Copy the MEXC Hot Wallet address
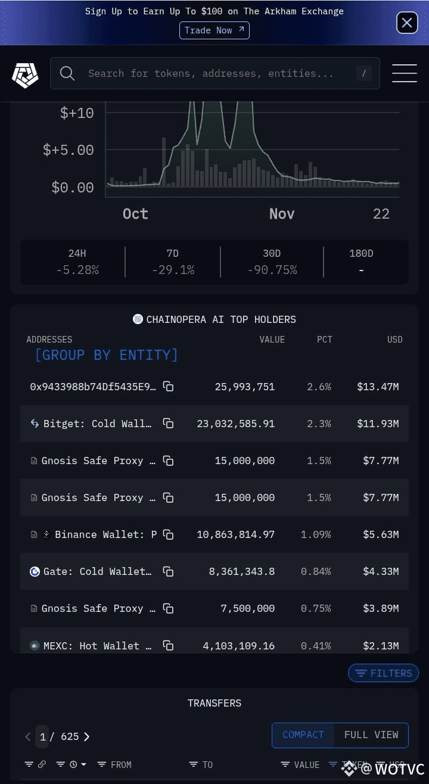 169,645
